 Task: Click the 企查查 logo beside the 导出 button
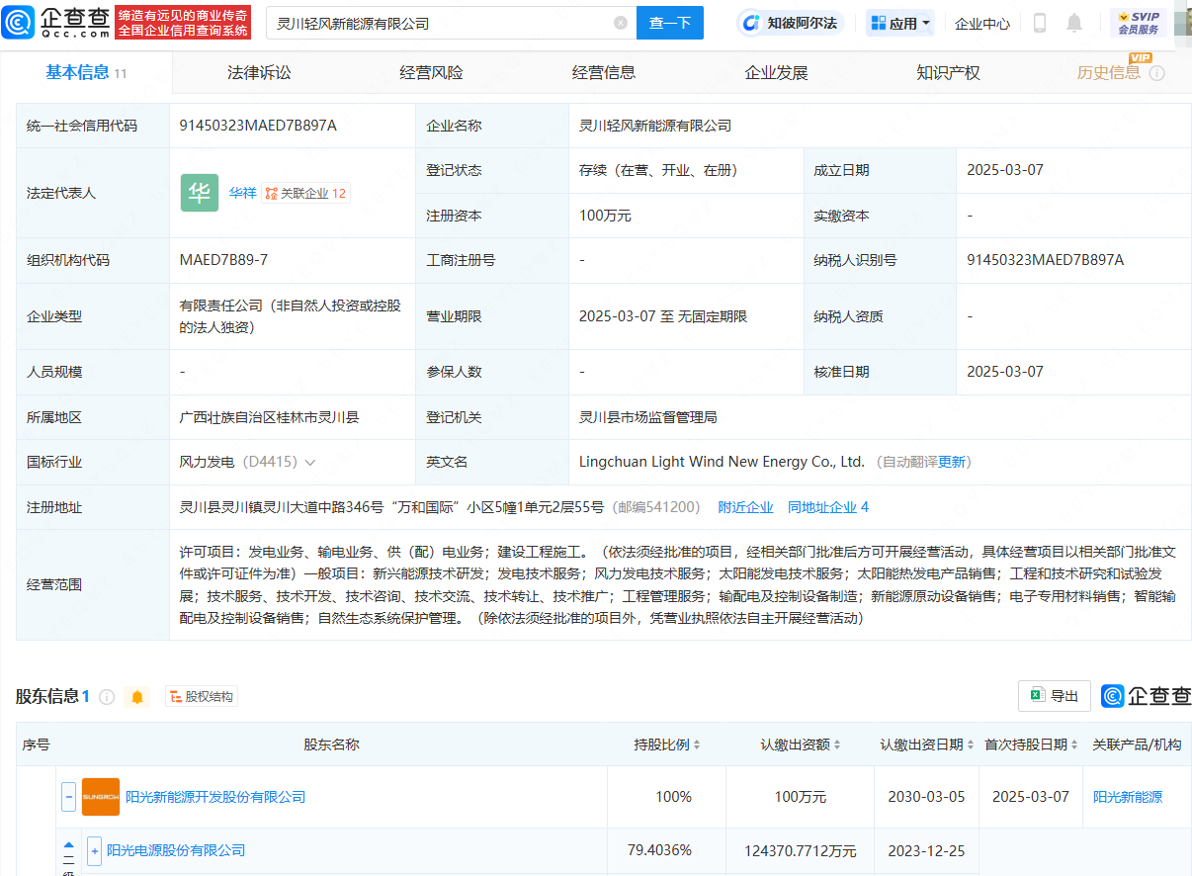coord(1147,696)
